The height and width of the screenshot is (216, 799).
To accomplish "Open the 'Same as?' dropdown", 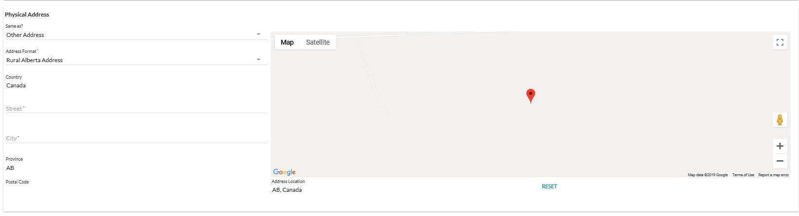I will 135,35.
